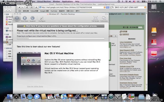
Task: Open GarageBand guitar icon in Dock
Action: (97, 97)
